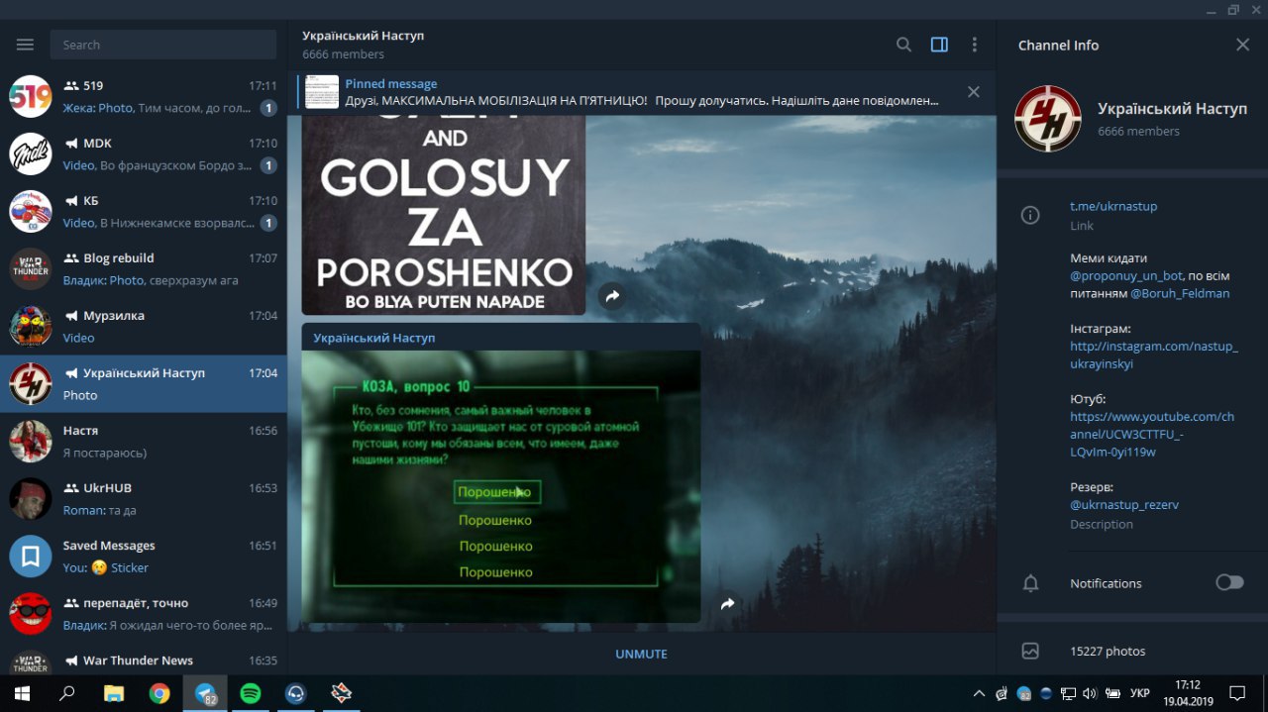The height and width of the screenshot is (712, 1268).
Task: Click the info icon beside the link
Action: pos(1030,215)
